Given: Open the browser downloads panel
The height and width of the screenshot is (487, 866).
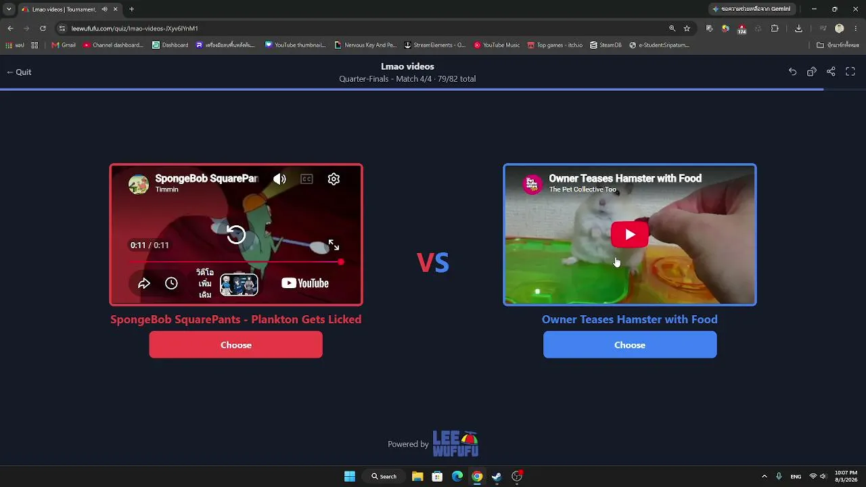Looking at the screenshot, I should (x=798, y=28).
